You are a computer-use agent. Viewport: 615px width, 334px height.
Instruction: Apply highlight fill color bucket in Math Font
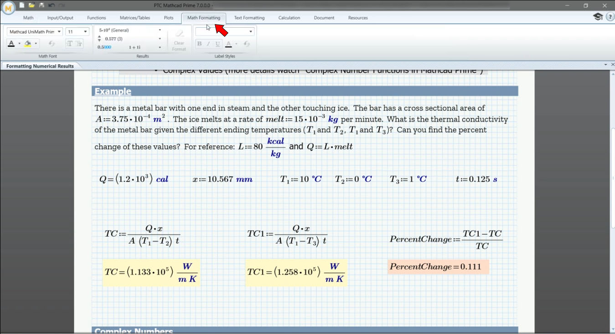click(x=28, y=44)
